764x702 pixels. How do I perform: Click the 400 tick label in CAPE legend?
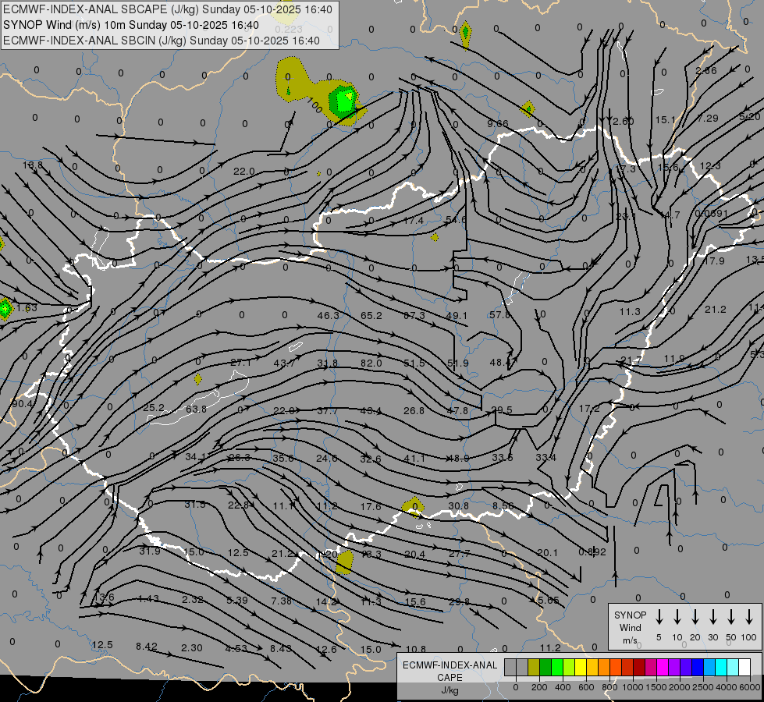click(x=563, y=687)
